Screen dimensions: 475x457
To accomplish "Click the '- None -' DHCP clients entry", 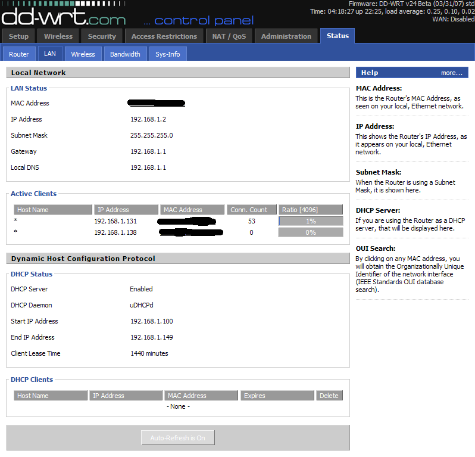I will click(x=178, y=406).
